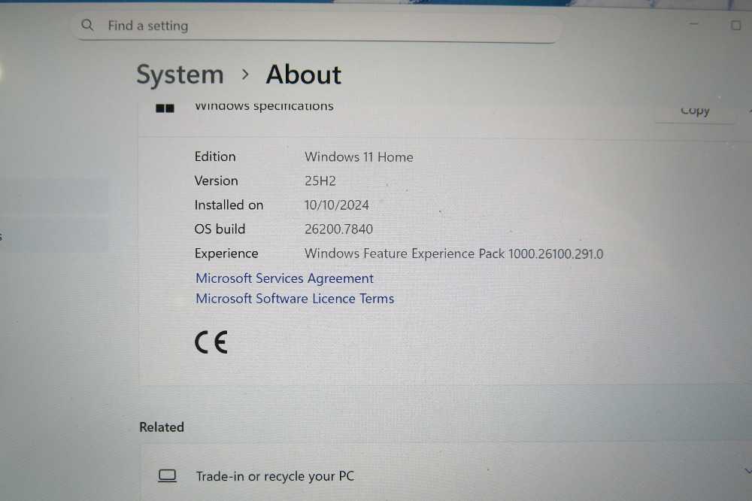Image resolution: width=752 pixels, height=501 pixels.
Task: Maximize the Settings window
Action: pos(735,25)
